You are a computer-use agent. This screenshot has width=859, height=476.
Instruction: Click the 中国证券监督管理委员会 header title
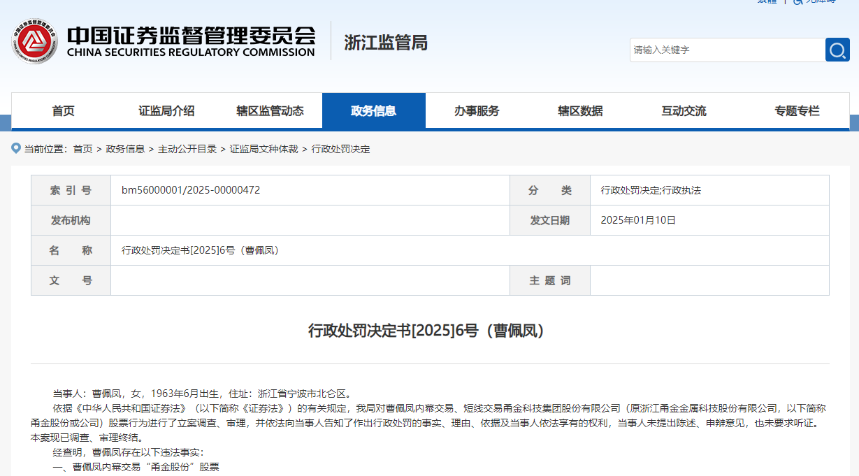coord(191,35)
